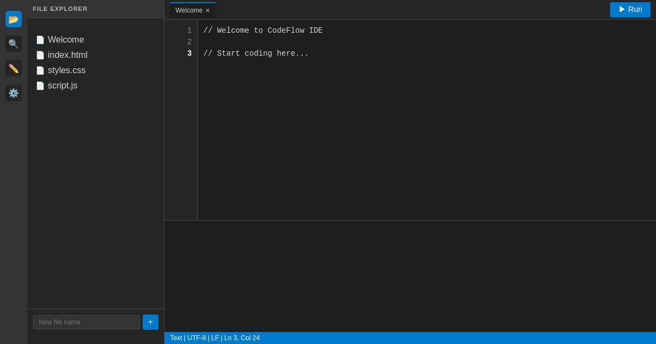This screenshot has height=344, width=656.
Task: Select the styles.css file
Action: pyautogui.click(x=67, y=70)
